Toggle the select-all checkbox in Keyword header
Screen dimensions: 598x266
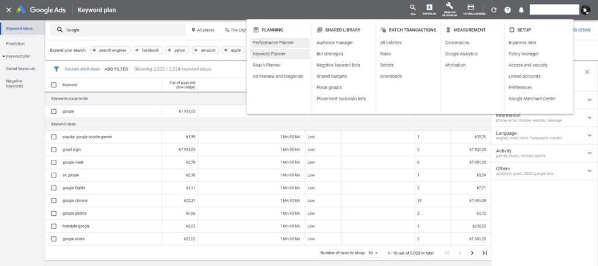54,85
